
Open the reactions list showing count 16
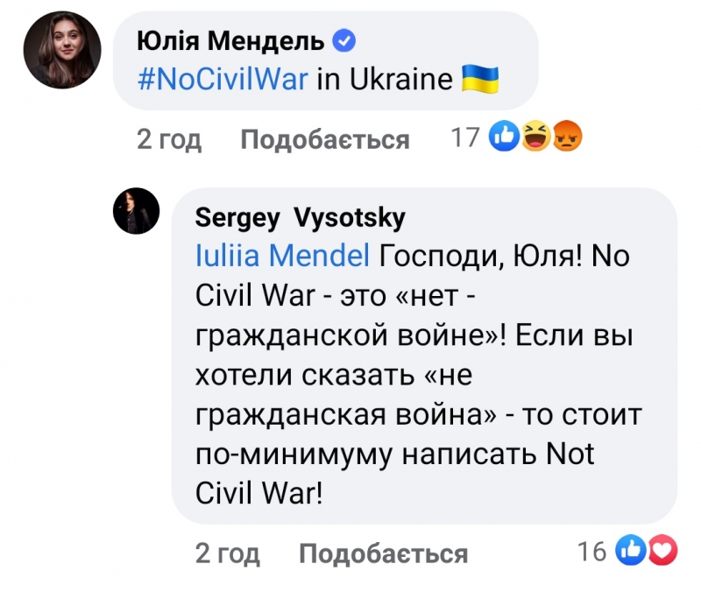(593, 552)
